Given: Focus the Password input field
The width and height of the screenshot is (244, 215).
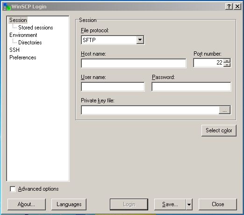Looking at the screenshot, I should pyautogui.click(x=191, y=86).
